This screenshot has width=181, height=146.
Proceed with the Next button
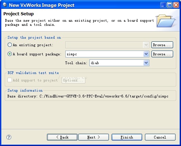[x=94, y=137]
